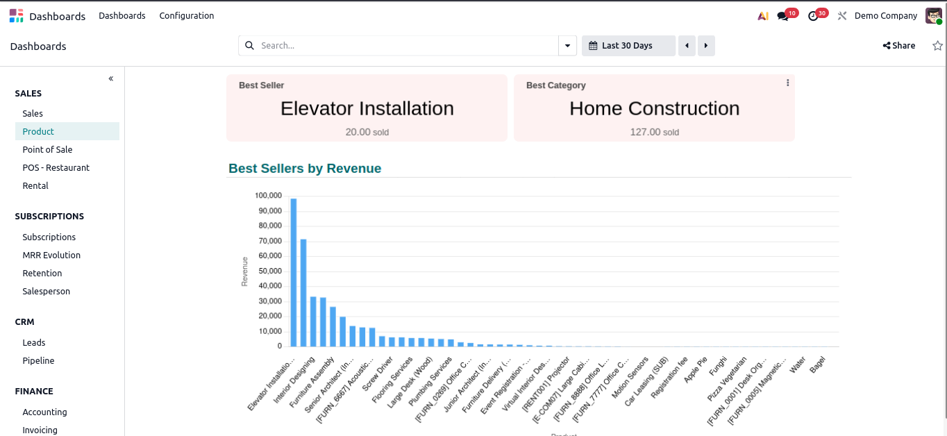This screenshot has width=947, height=436.
Task: Click the debug tools wrench icon
Action: click(x=842, y=16)
